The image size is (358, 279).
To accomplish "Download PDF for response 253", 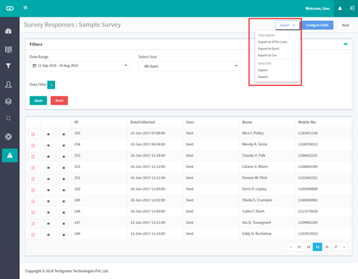I will [x=33, y=157].
